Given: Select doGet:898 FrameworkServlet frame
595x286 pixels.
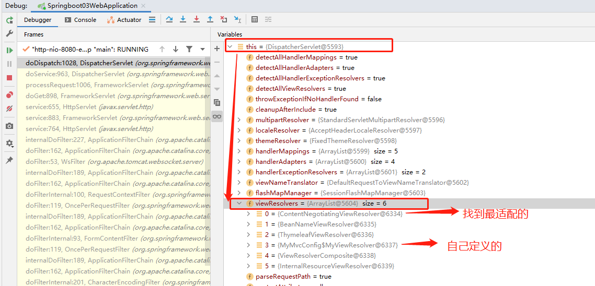Looking at the screenshot, I should click(x=113, y=96).
